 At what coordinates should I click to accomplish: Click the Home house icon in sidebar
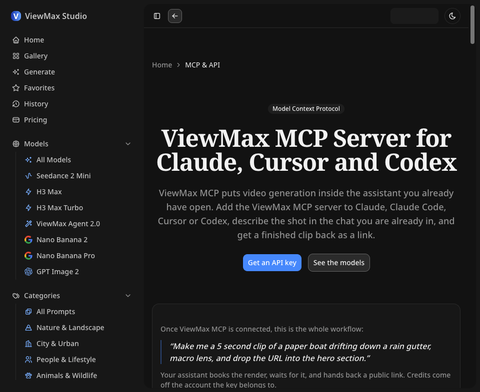click(x=16, y=40)
